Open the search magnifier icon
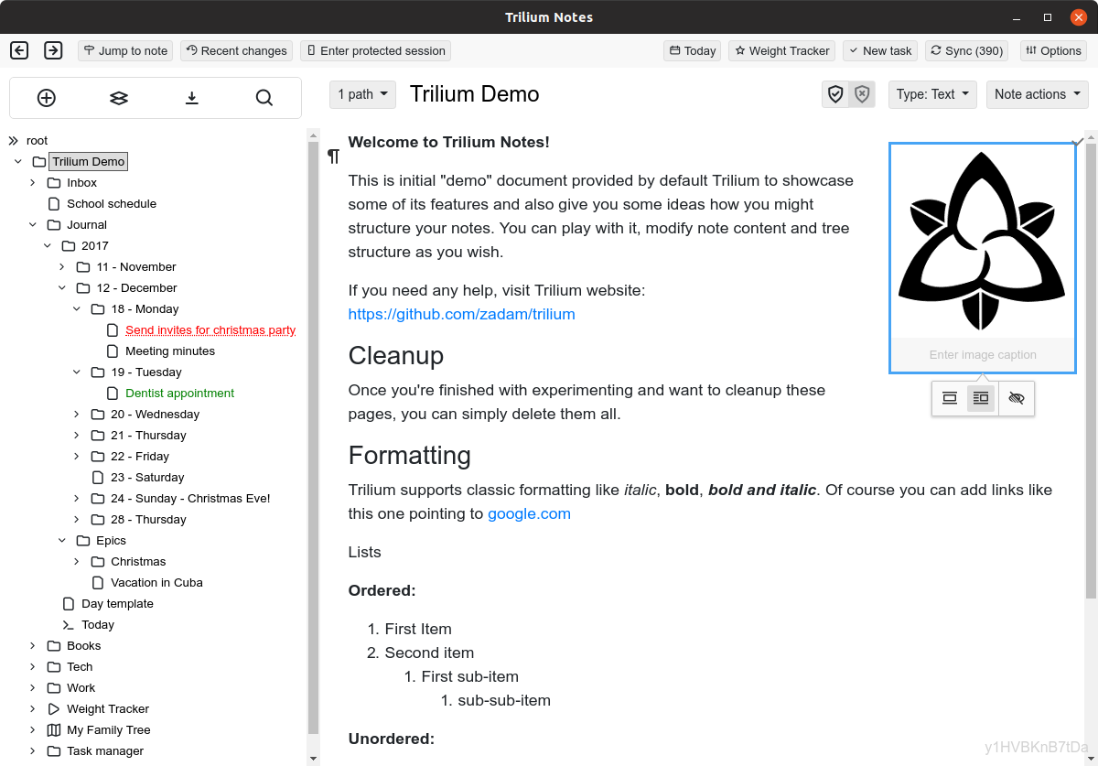Screen dimensions: 1098x766 point(264,98)
